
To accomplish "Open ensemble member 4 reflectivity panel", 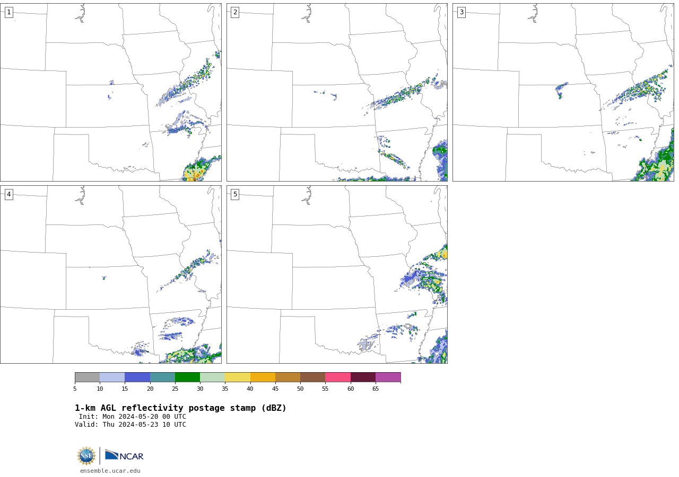I will [x=110, y=274].
